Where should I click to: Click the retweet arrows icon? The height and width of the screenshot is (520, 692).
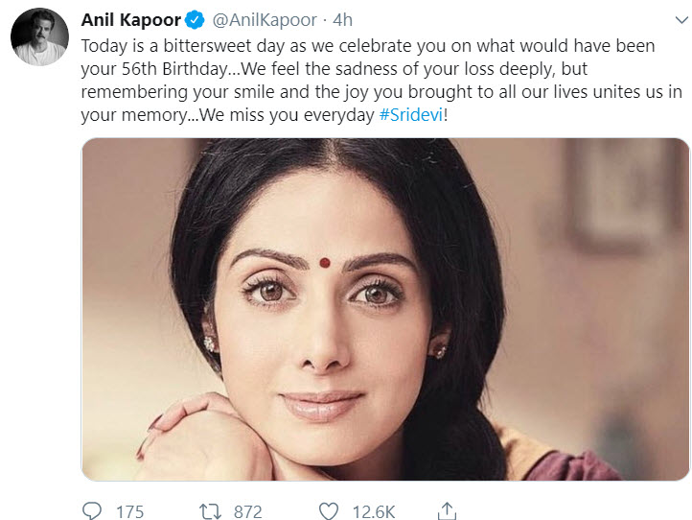[x=208, y=510]
